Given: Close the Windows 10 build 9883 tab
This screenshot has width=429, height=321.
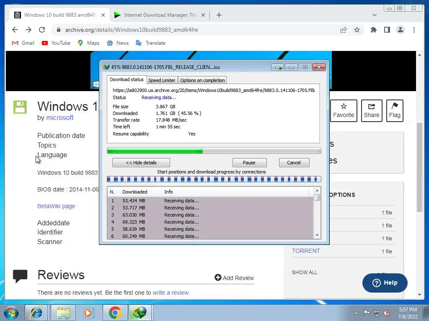Looking at the screenshot, I should 103,15.
